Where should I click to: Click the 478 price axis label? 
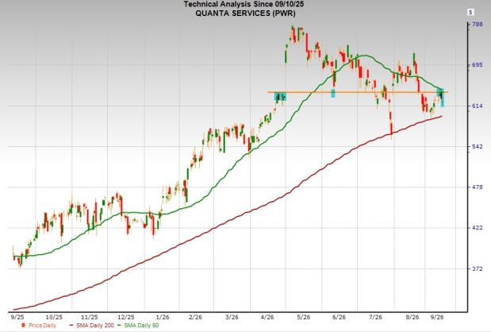click(479, 187)
